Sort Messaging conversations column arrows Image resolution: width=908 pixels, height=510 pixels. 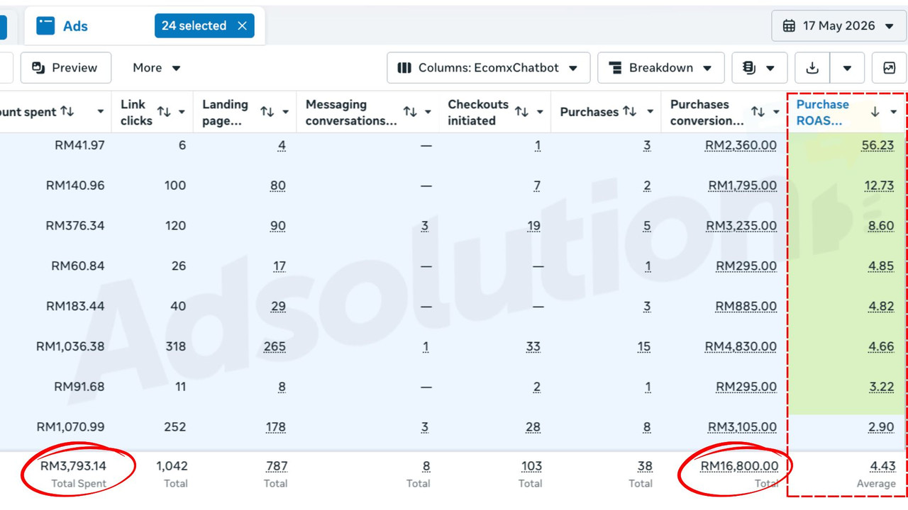410,112
